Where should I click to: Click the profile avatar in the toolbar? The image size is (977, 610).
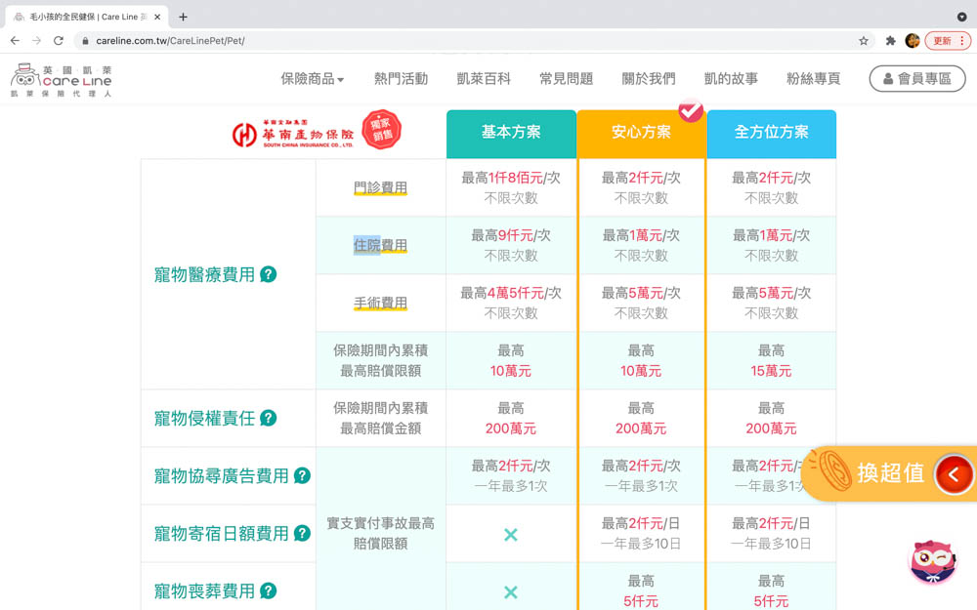point(912,40)
